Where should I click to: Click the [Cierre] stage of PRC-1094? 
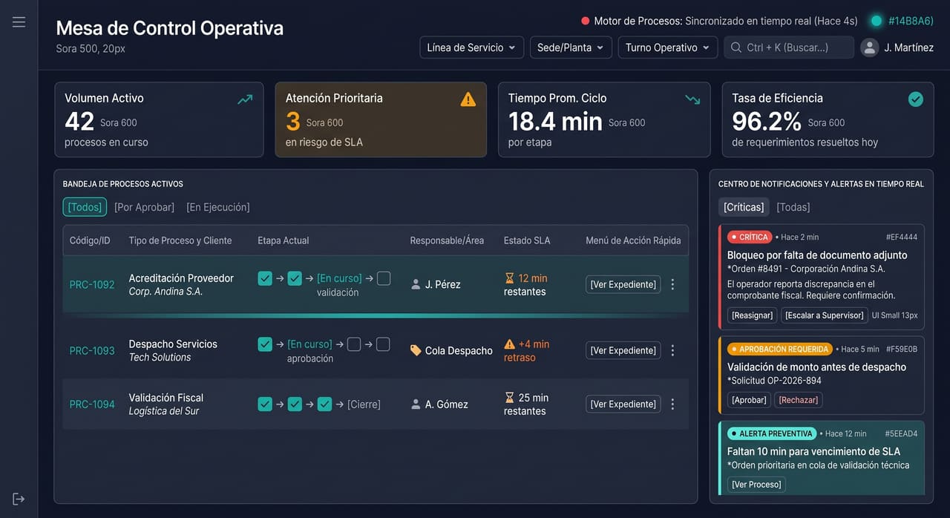pyautogui.click(x=364, y=404)
